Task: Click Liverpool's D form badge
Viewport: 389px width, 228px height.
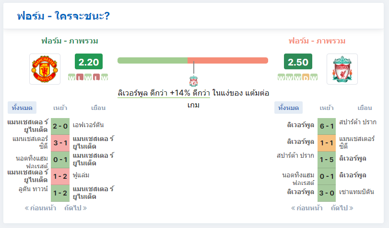Action: tap(306, 77)
